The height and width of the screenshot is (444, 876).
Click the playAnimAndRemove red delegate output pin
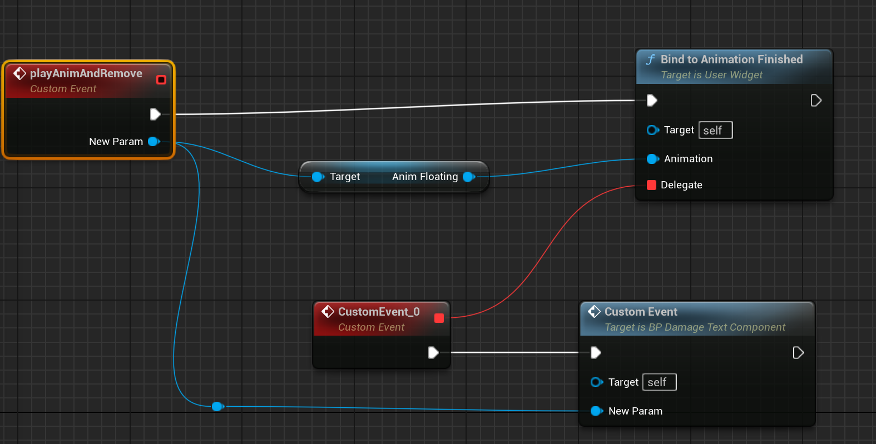point(161,79)
